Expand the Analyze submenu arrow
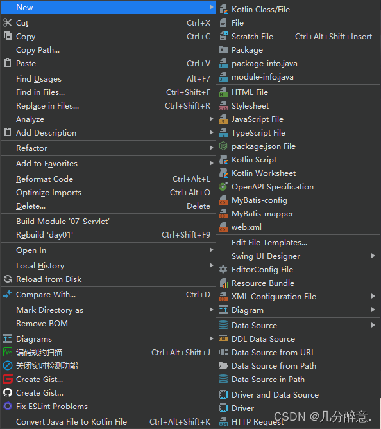This screenshot has height=429, width=381. click(x=211, y=119)
